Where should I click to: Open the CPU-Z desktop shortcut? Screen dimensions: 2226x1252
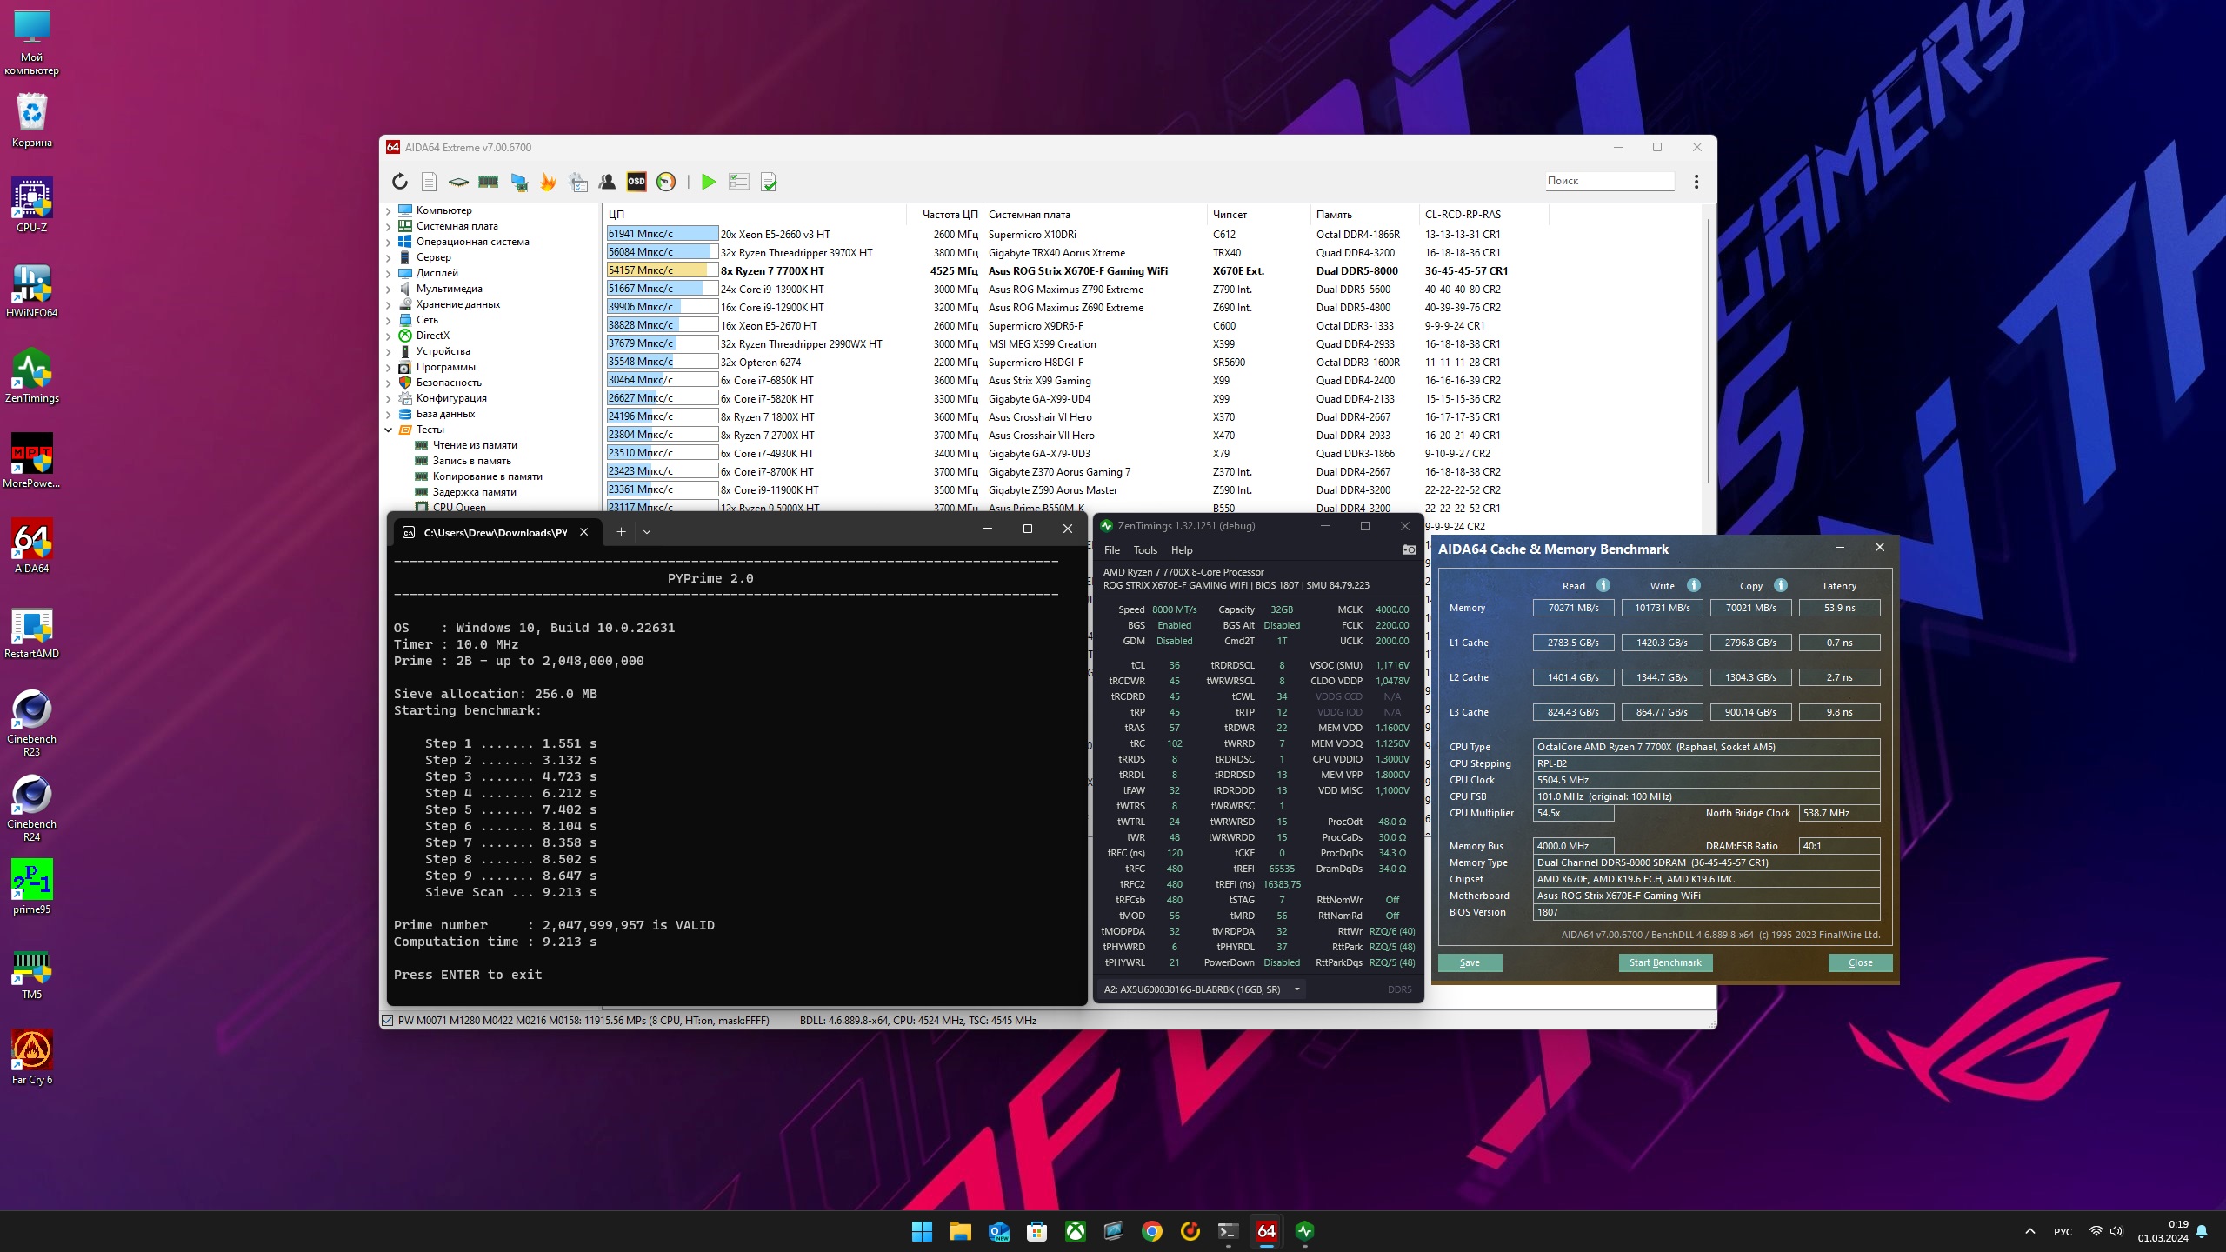click(32, 205)
